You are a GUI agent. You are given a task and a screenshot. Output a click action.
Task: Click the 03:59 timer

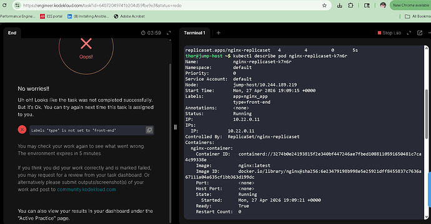pos(151,33)
